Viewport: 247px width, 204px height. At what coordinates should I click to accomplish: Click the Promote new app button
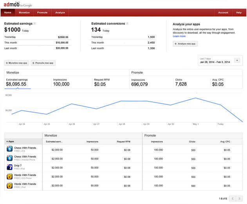point(43,63)
